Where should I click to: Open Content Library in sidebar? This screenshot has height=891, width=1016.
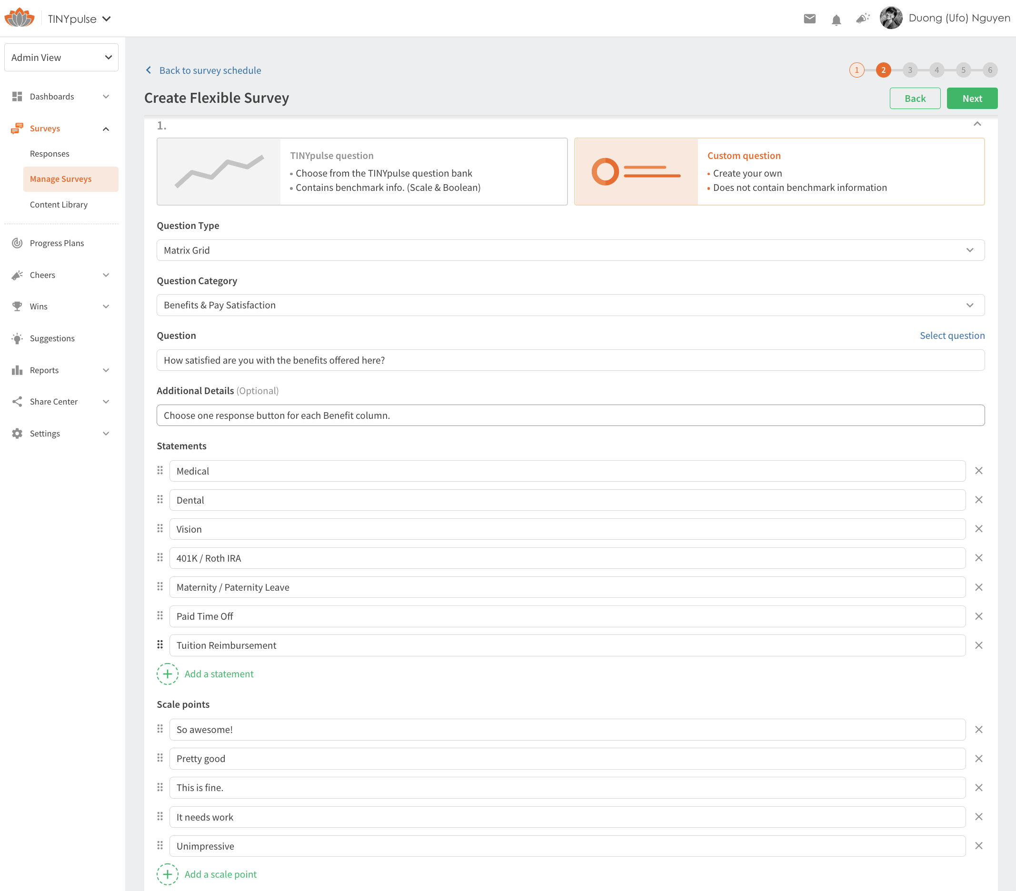click(x=59, y=205)
